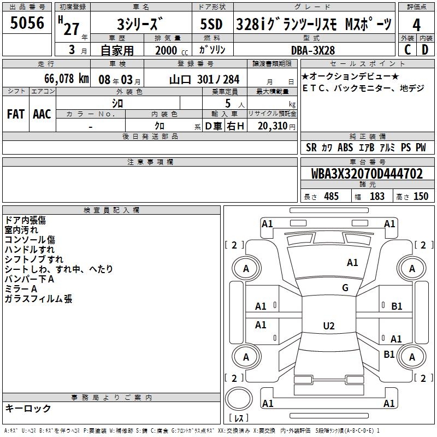Click the interior rating D
Screen dimensions: 437x437
pyautogui.click(x=425, y=50)
